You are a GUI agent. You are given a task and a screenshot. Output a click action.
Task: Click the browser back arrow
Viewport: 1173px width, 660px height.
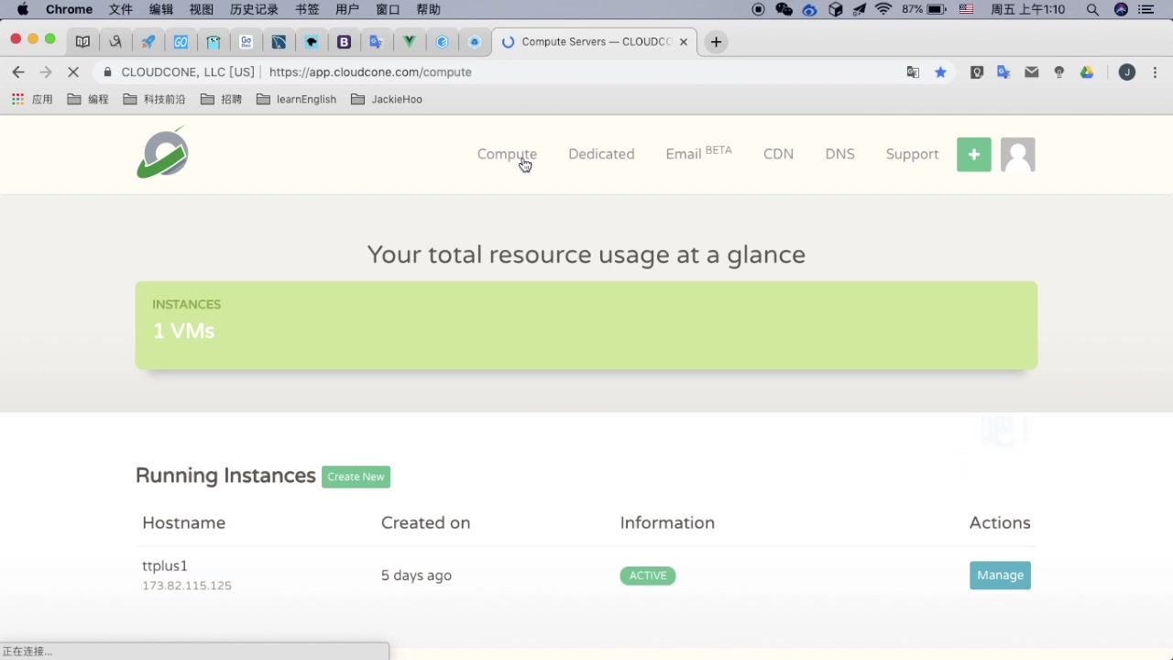[x=18, y=72]
